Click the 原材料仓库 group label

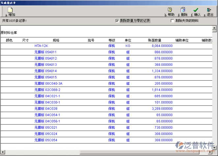point(9,33)
